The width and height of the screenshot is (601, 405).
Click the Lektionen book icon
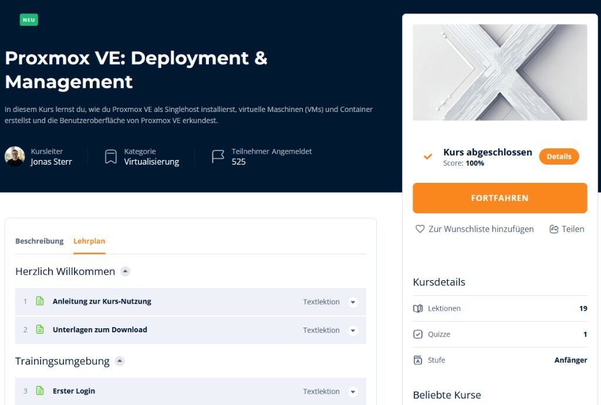coord(418,308)
